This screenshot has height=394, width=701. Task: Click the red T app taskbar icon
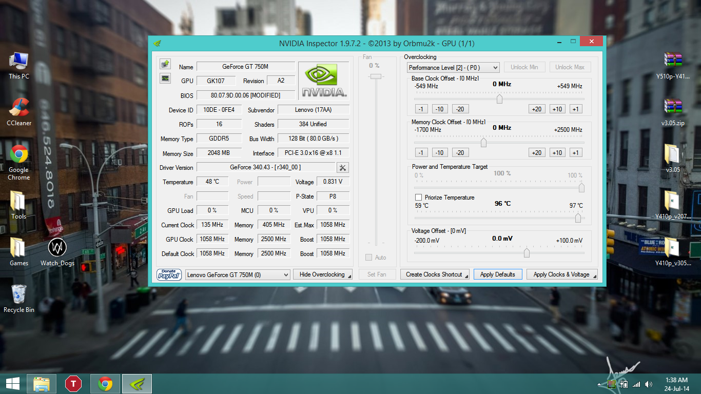click(x=73, y=384)
